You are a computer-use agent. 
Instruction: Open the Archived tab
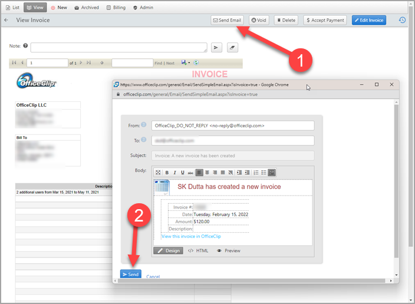click(x=87, y=8)
